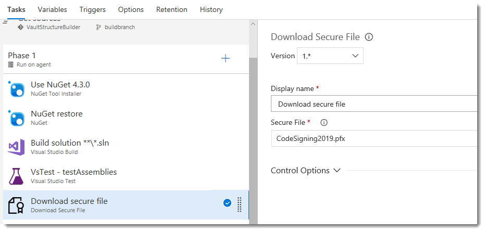Switch to the Tasks tab

(16, 9)
